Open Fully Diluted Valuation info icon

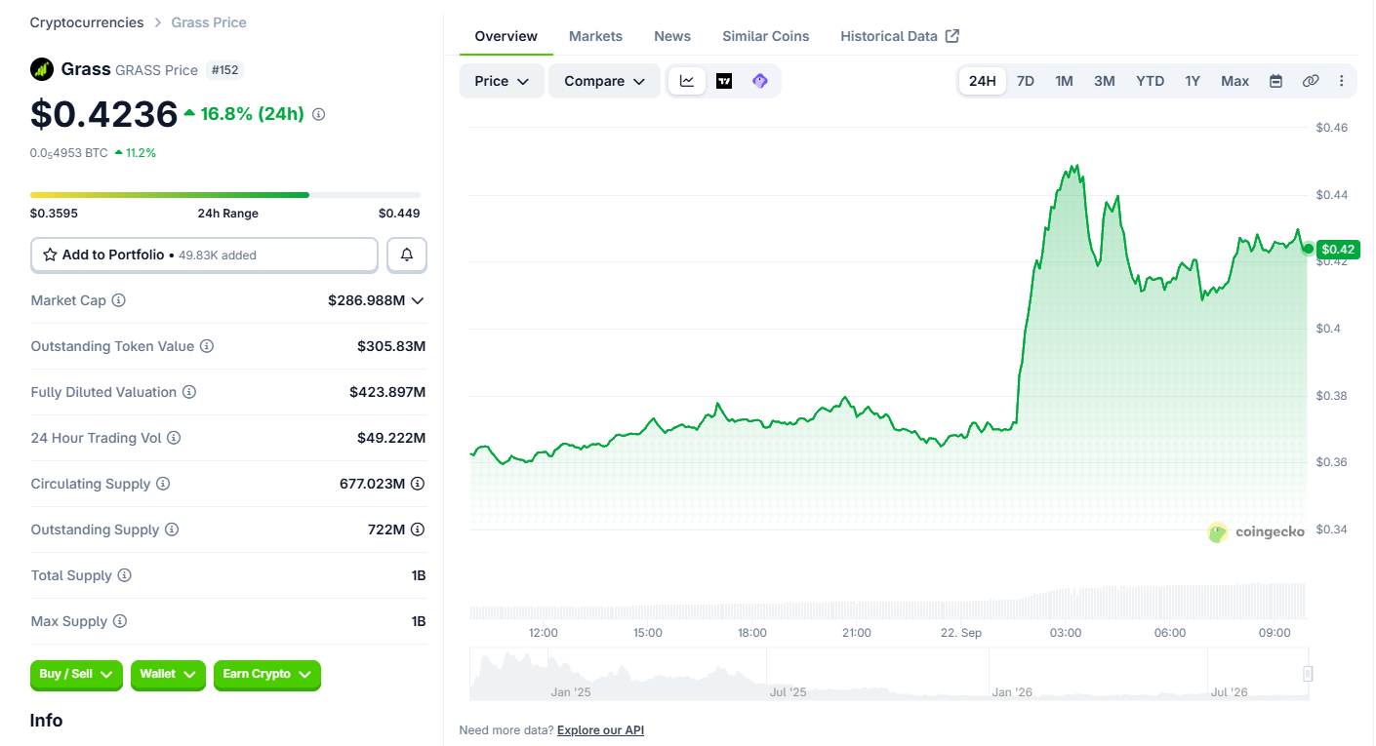[189, 392]
